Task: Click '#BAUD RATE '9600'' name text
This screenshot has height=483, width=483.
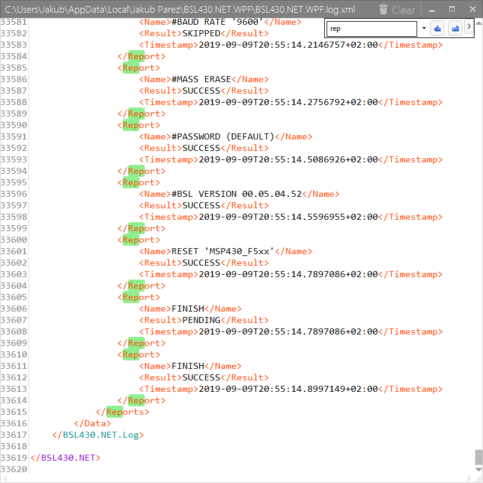Action: (x=217, y=22)
